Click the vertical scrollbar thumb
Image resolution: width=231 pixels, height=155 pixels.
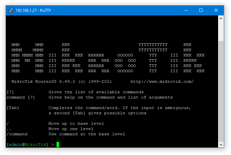[x=221, y=92]
